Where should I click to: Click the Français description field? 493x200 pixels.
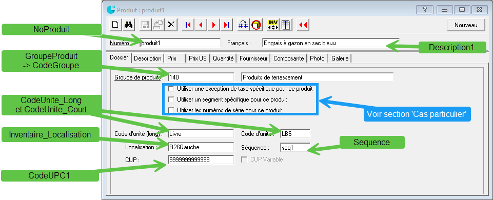[331, 43]
